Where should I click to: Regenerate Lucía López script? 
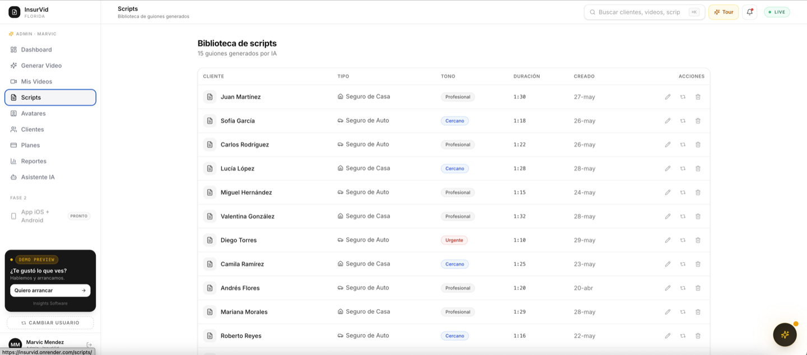pos(683,169)
